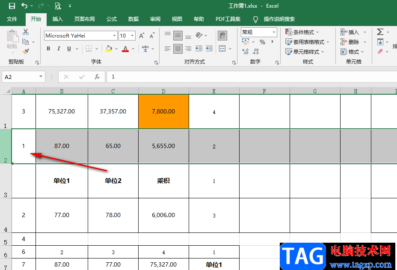Open the fill color dropdown arrow
Image resolution: width=397 pixels, height=270 pixels.
[x=116, y=49]
